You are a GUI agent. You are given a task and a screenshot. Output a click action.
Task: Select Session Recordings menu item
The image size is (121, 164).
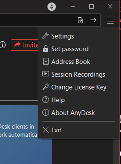point(78,74)
